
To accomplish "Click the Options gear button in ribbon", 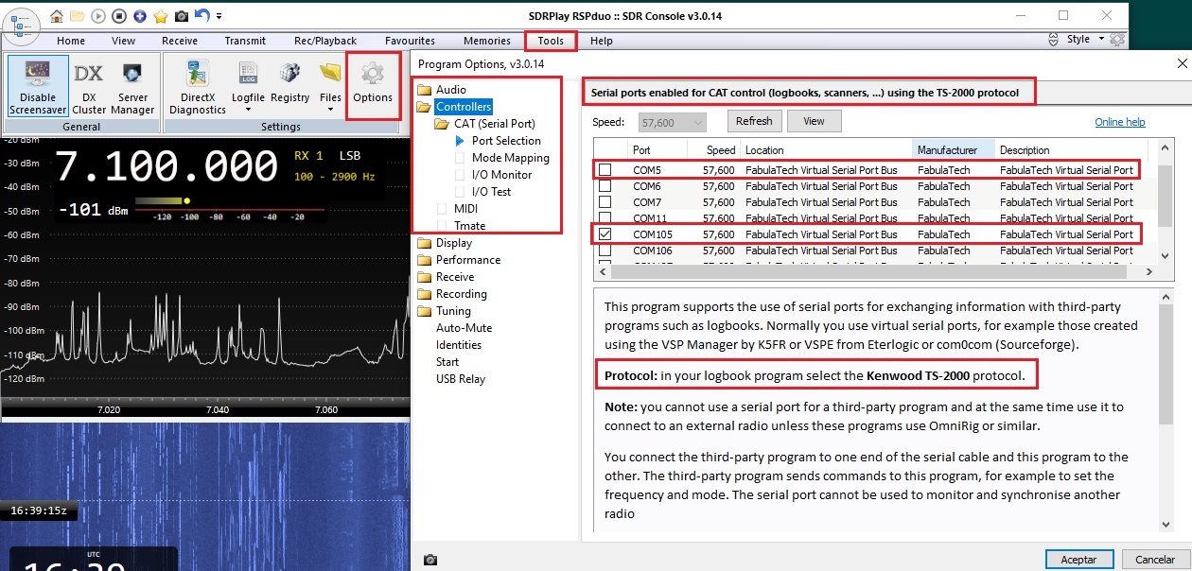I will tap(373, 84).
